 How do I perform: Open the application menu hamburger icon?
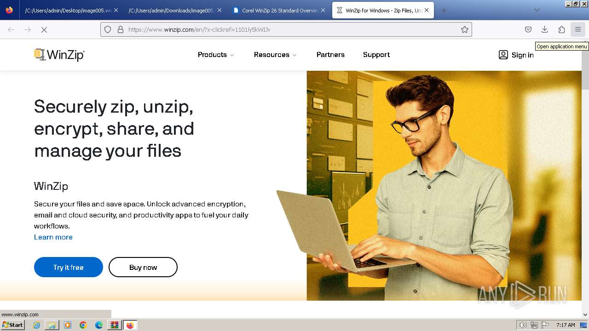(x=578, y=29)
